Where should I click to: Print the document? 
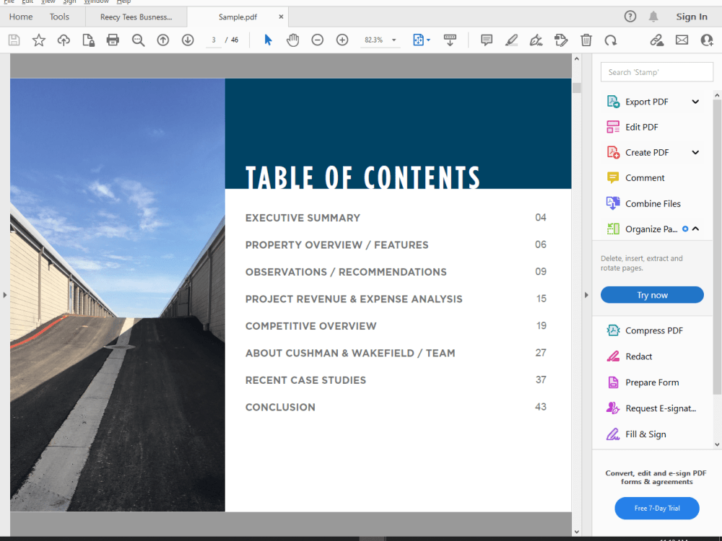[113, 40]
